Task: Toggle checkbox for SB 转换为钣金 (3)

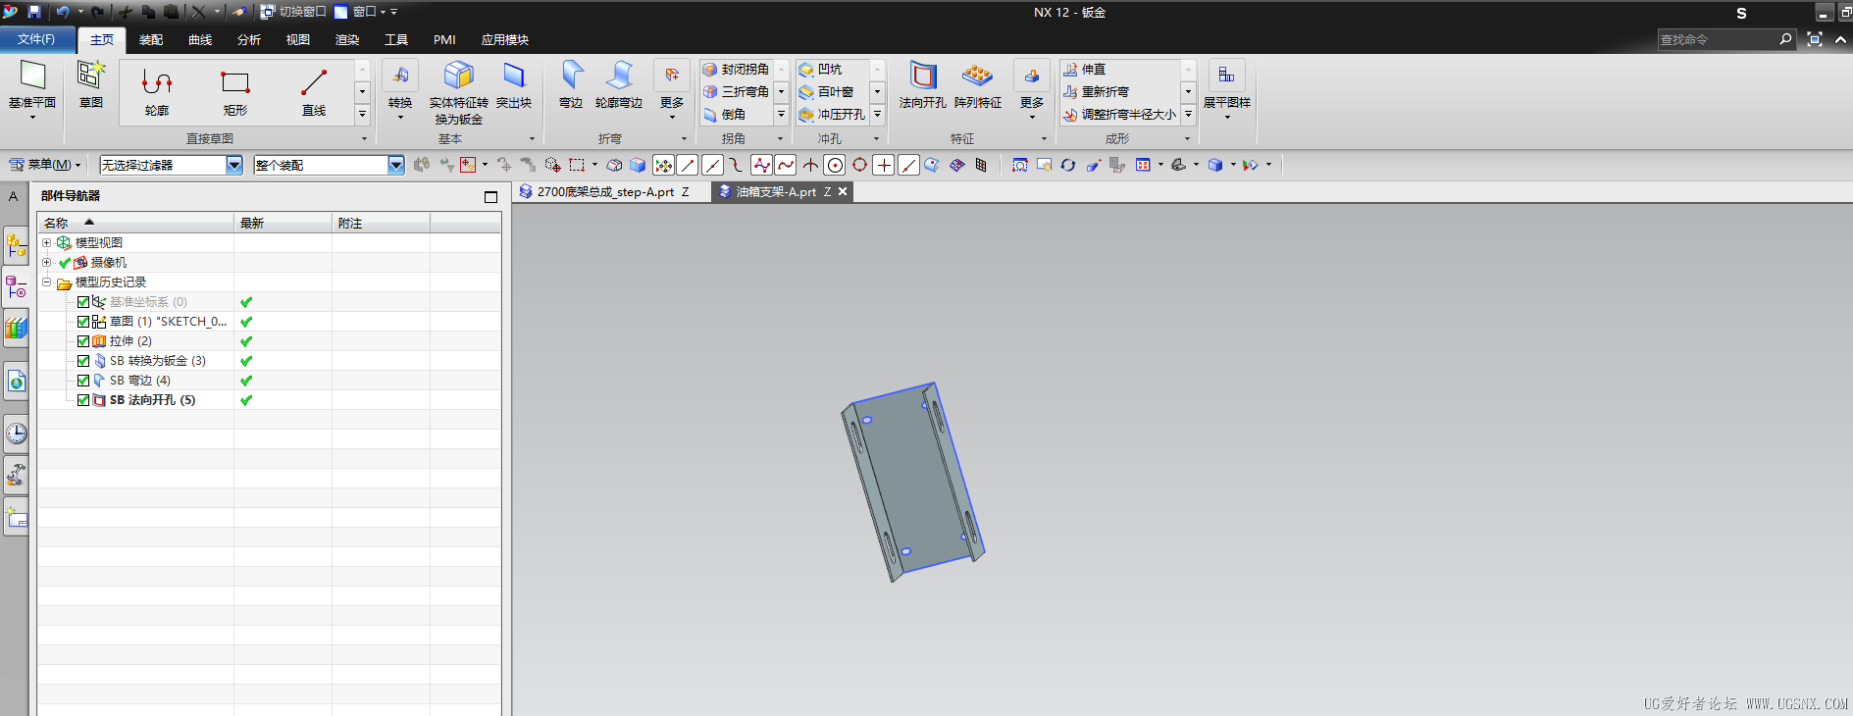Action: pos(83,361)
